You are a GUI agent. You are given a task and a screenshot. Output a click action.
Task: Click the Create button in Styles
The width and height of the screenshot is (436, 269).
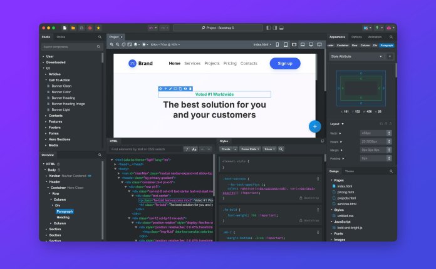point(226,149)
